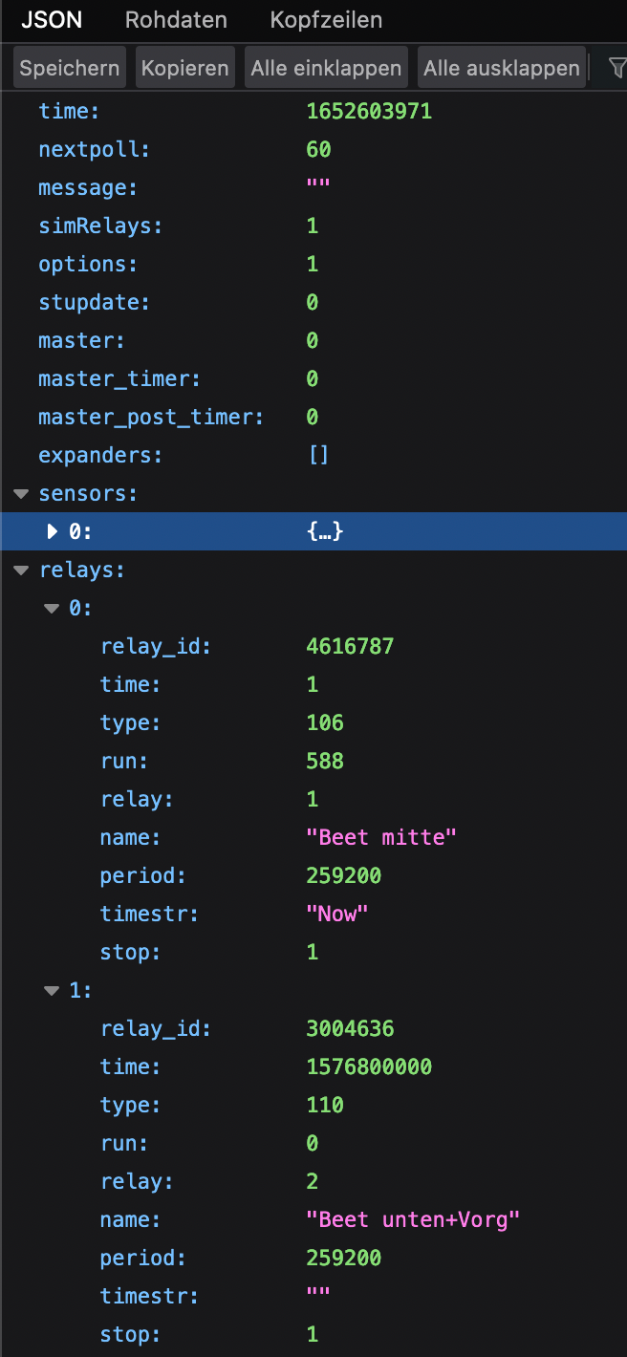Select the "Beet unten+Vorg" name value
The height and width of the screenshot is (1357, 627).
[413, 1219]
